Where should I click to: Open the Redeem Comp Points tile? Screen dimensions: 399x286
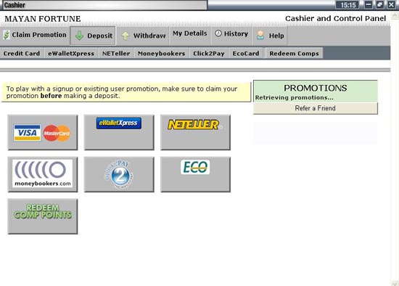(x=43, y=216)
